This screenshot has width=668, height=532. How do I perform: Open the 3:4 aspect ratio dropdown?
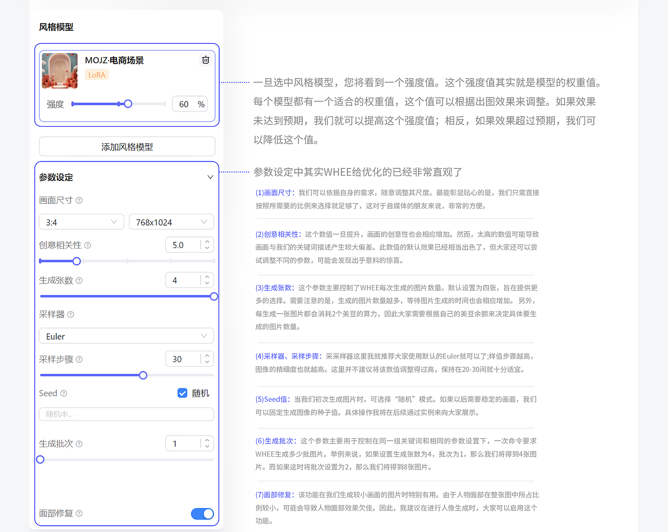click(x=81, y=221)
